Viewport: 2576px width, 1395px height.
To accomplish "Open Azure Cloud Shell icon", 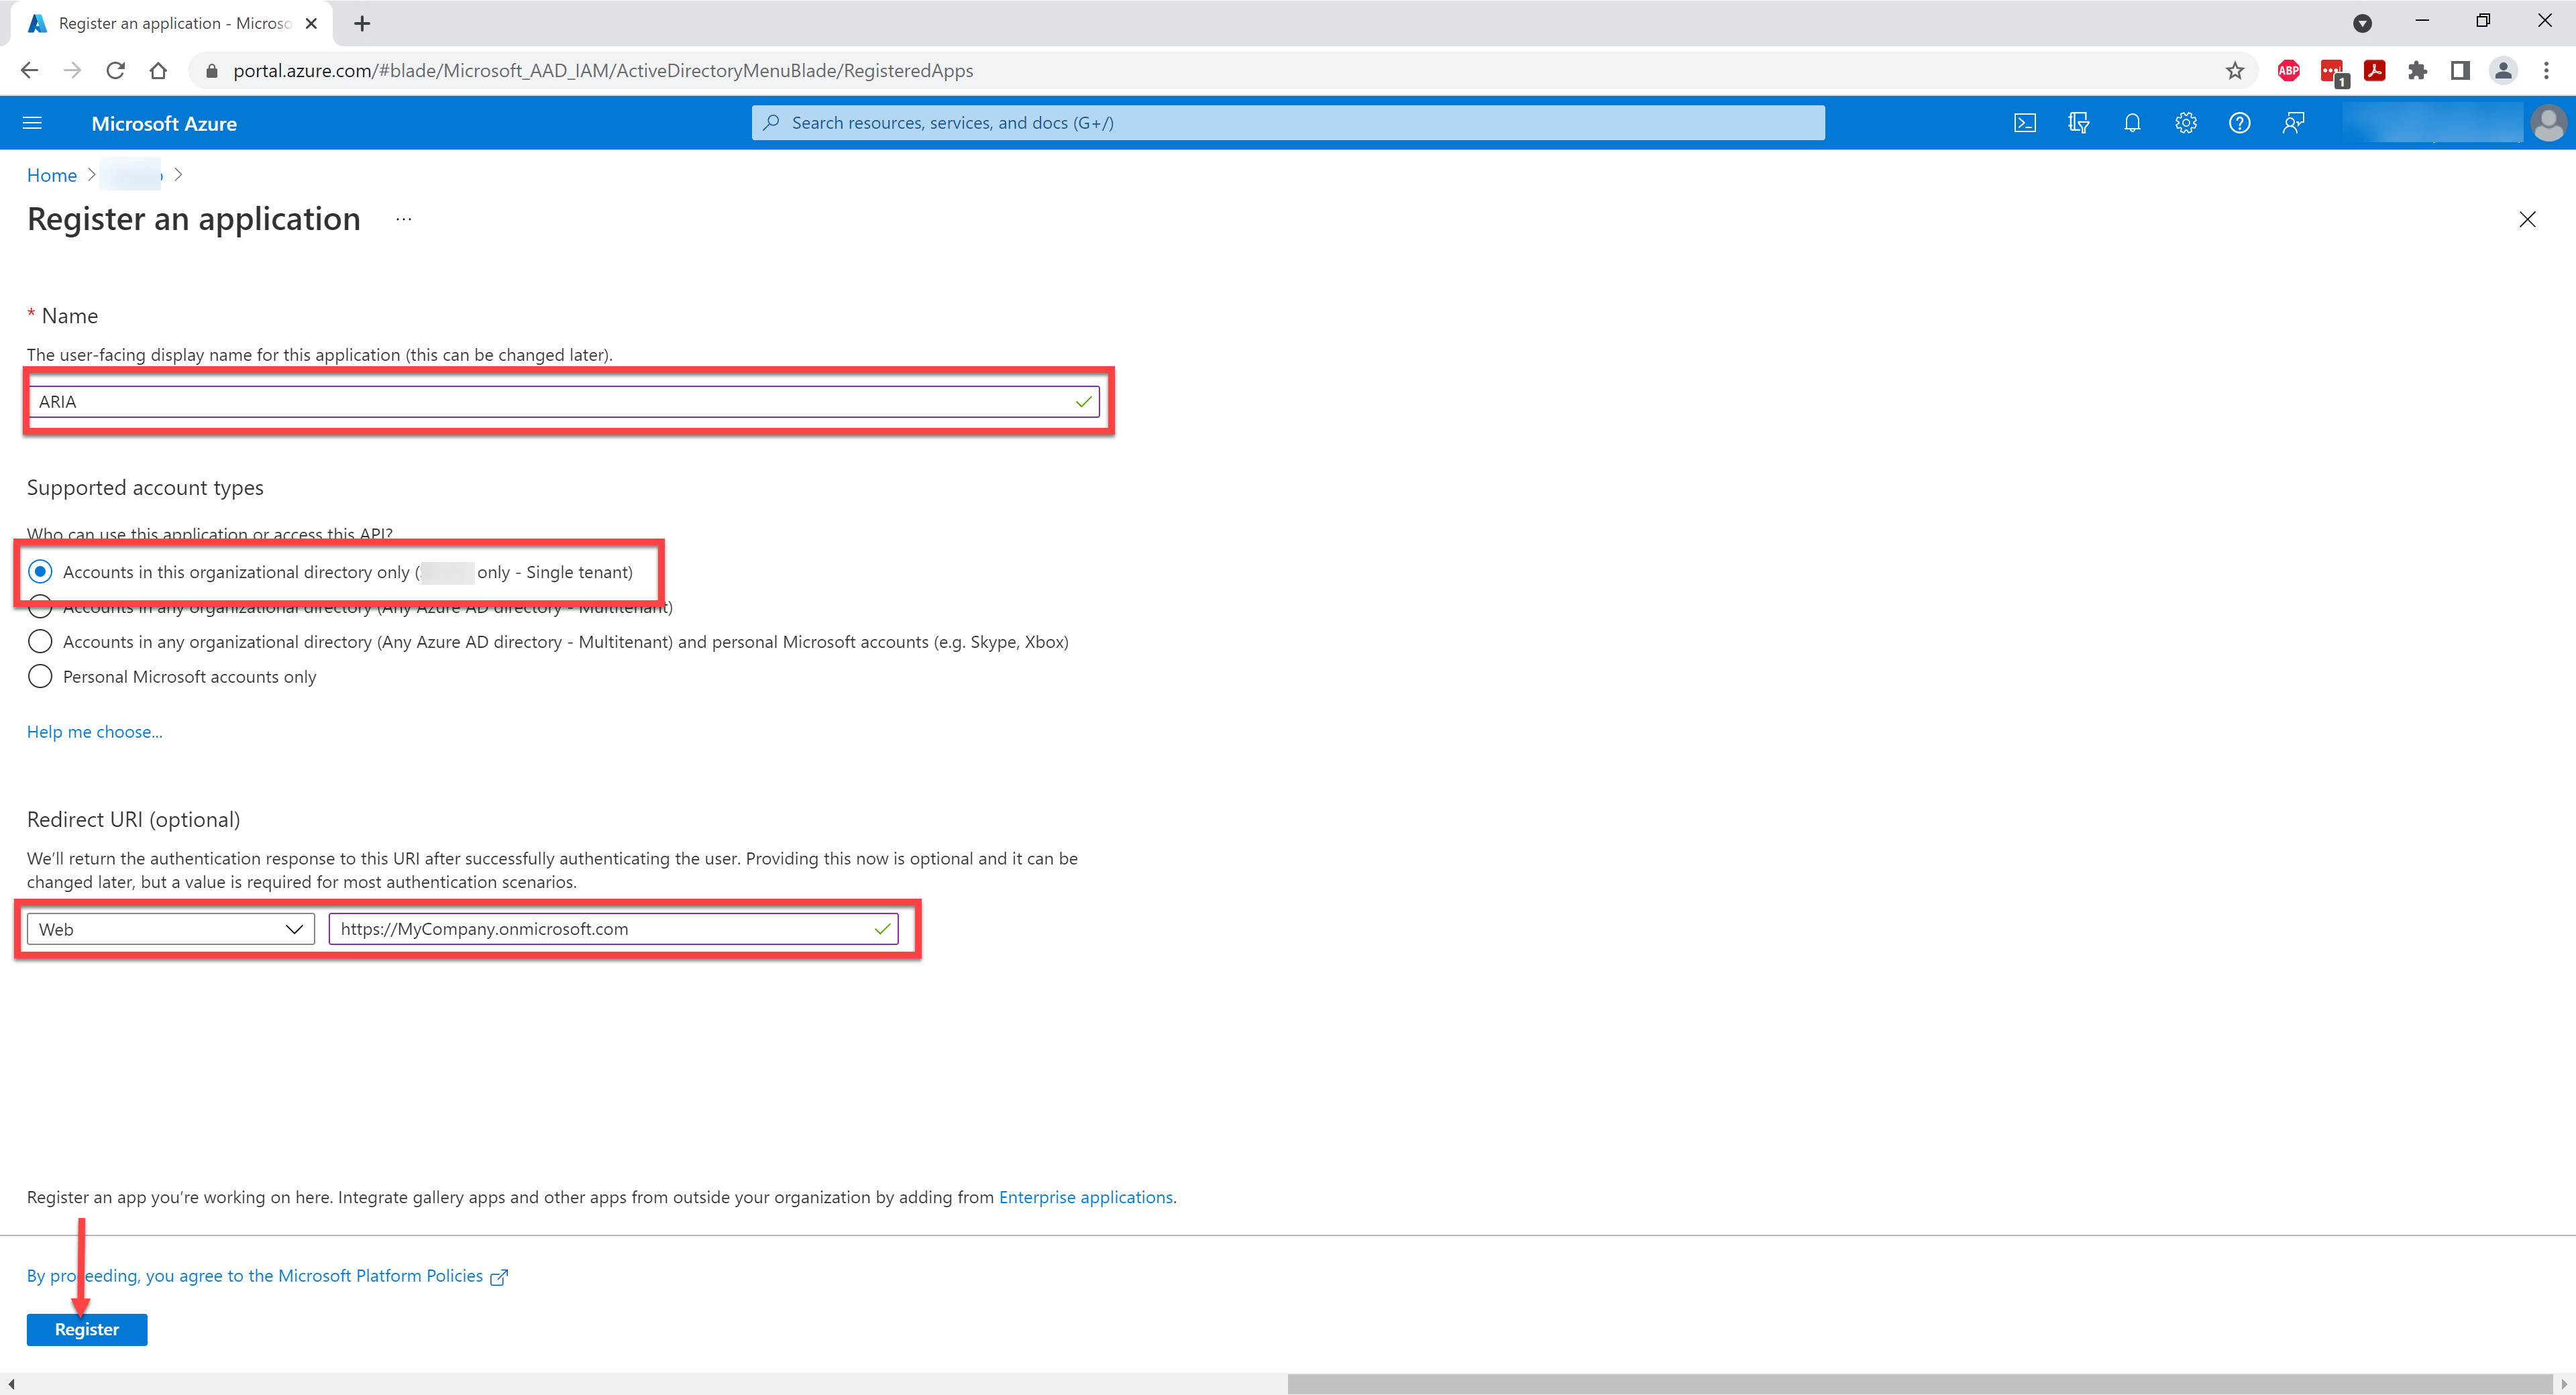I will click(x=2024, y=123).
